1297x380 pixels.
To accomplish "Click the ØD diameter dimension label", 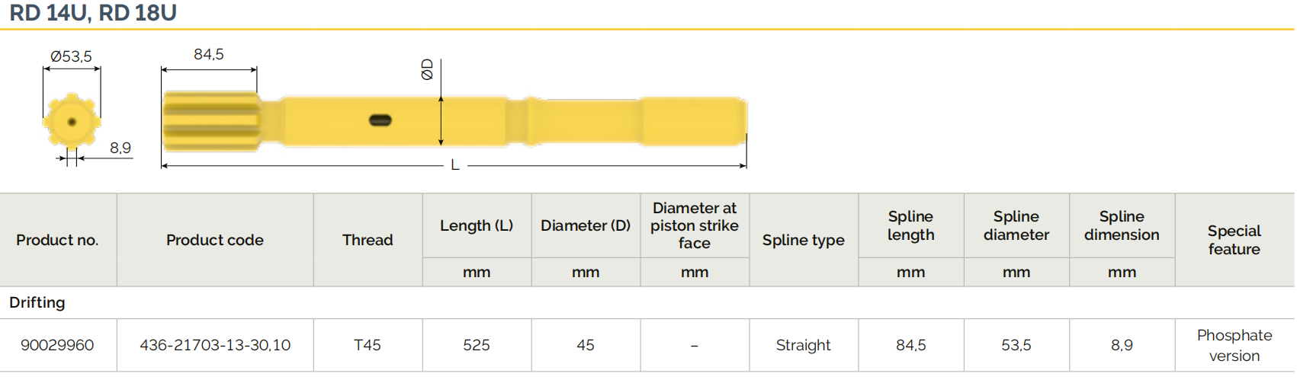I will pos(427,69).
